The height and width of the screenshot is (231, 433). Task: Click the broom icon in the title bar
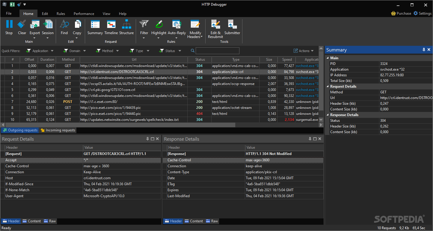[19, 4]
